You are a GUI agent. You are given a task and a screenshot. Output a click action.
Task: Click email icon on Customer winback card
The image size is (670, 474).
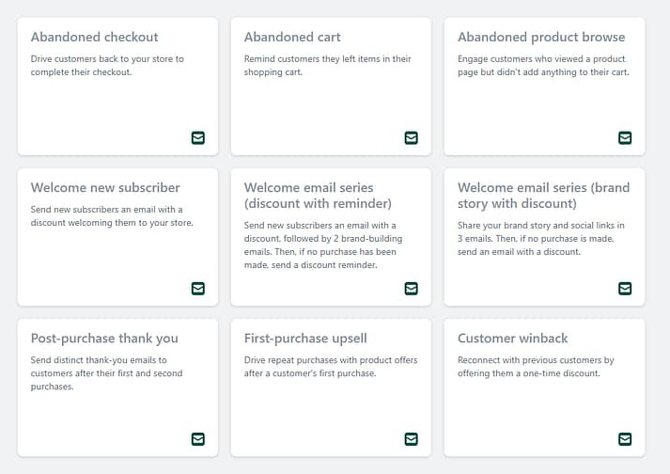coord(625,439)
